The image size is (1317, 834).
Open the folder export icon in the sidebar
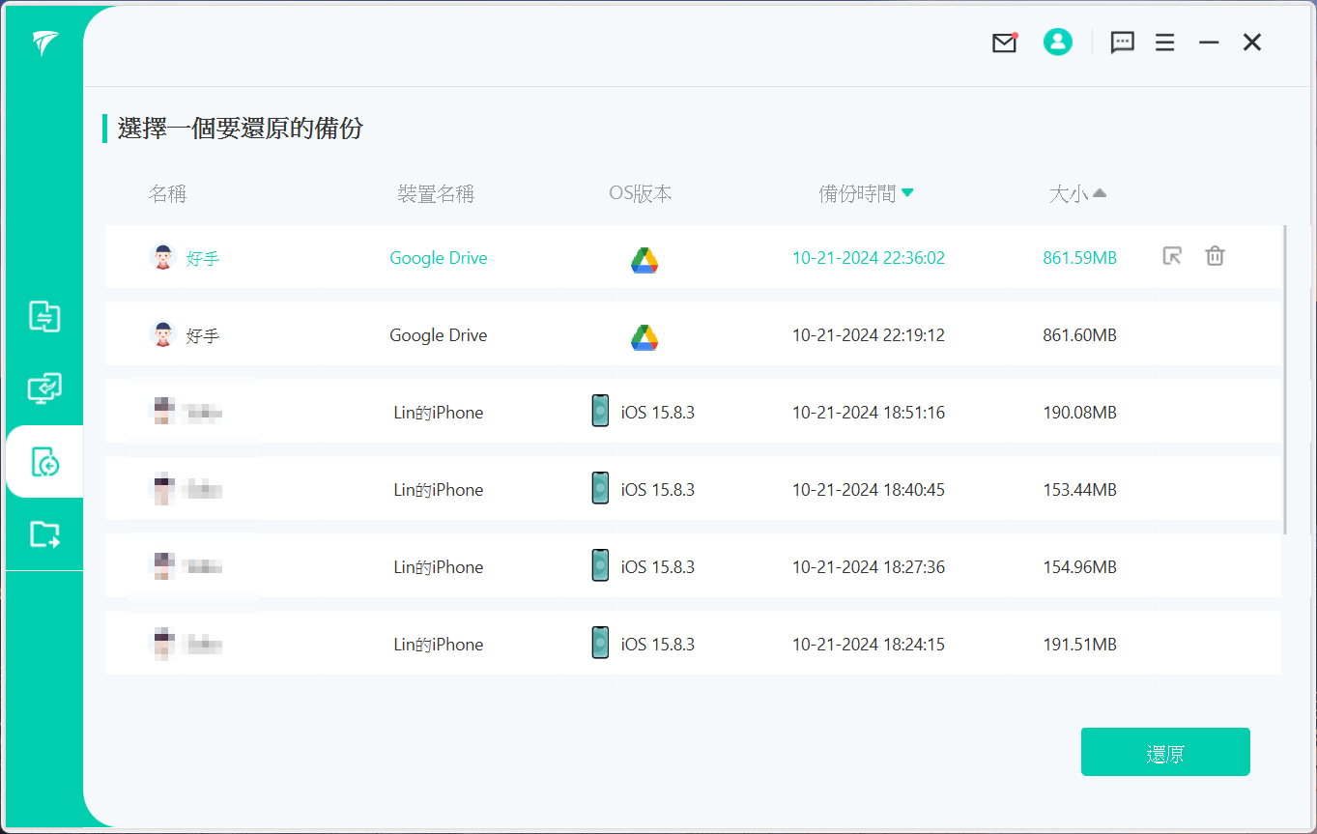[44, 534]
